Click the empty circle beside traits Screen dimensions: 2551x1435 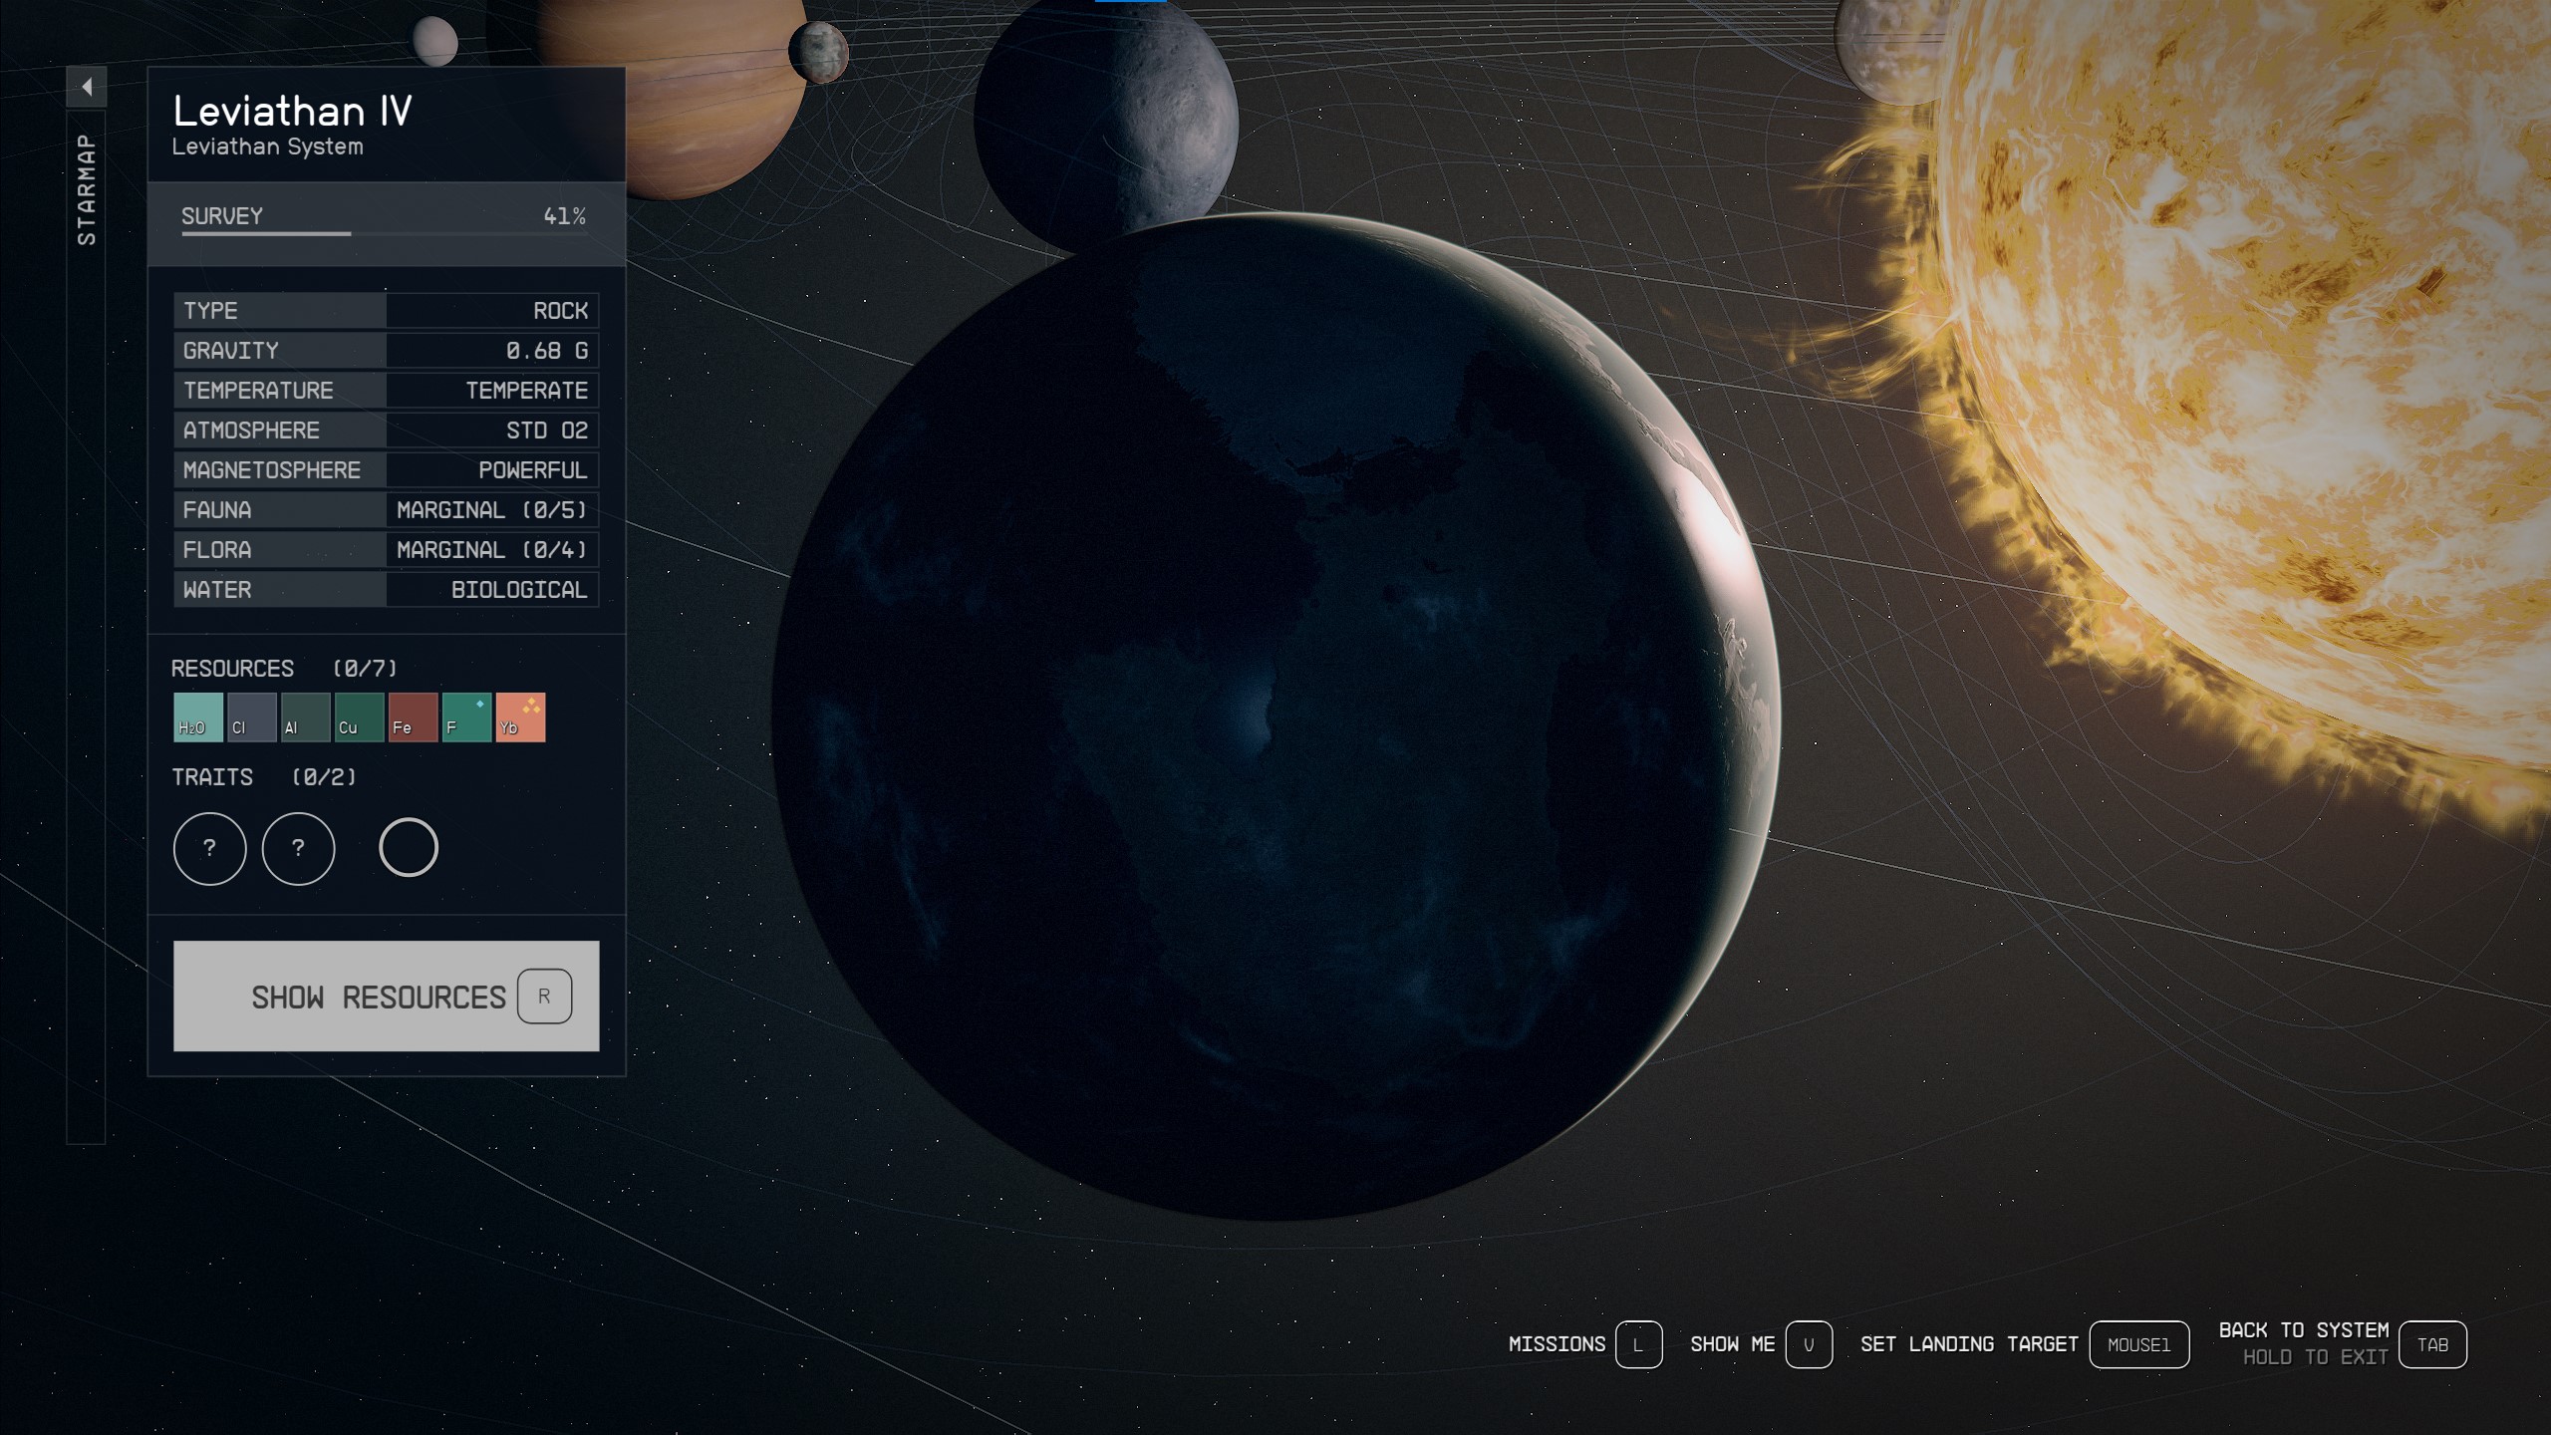click(x=409, y=848)
